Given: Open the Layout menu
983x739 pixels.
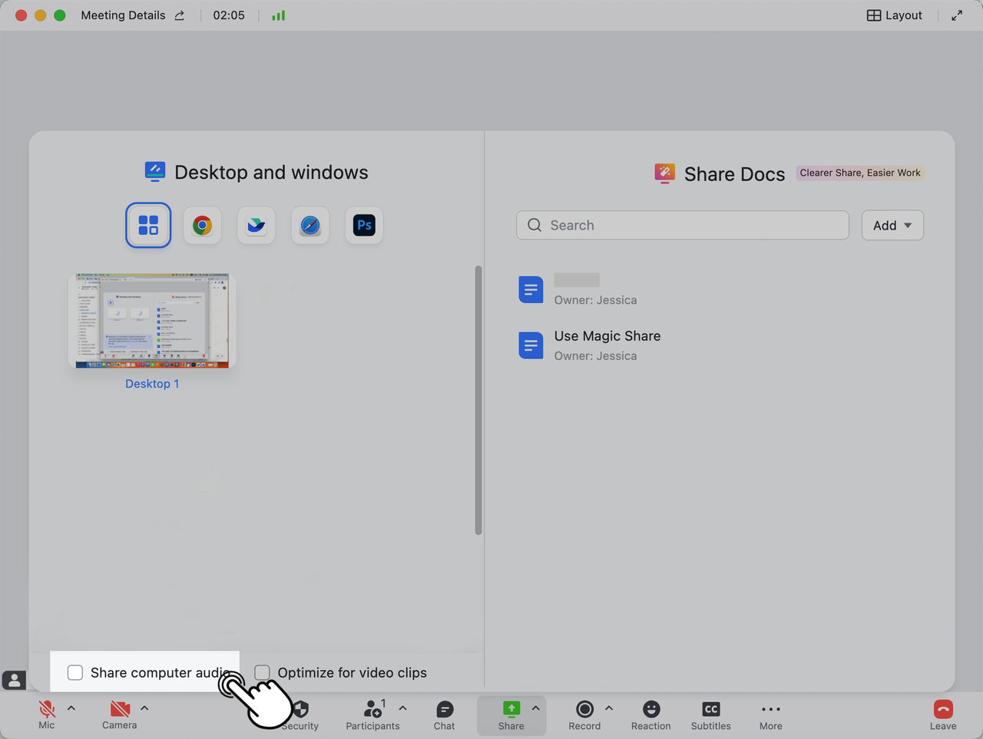Looking at the screenshot, I should point(893,15).
